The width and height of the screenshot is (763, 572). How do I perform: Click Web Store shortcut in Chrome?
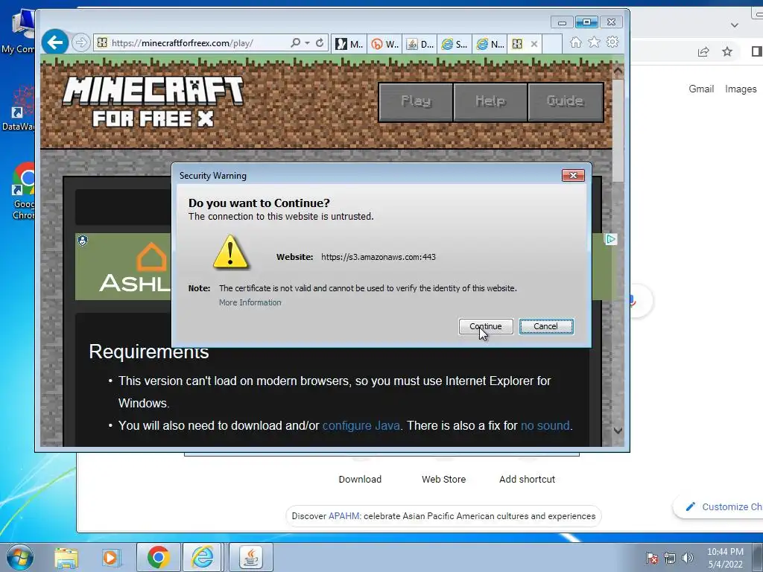pyautogui.click(x=444, y=479)
